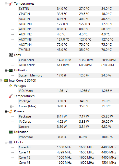The width and height of the screenshot is (119, 166).
Task: Select the VID (Max) label
Action: coord(26,91)
